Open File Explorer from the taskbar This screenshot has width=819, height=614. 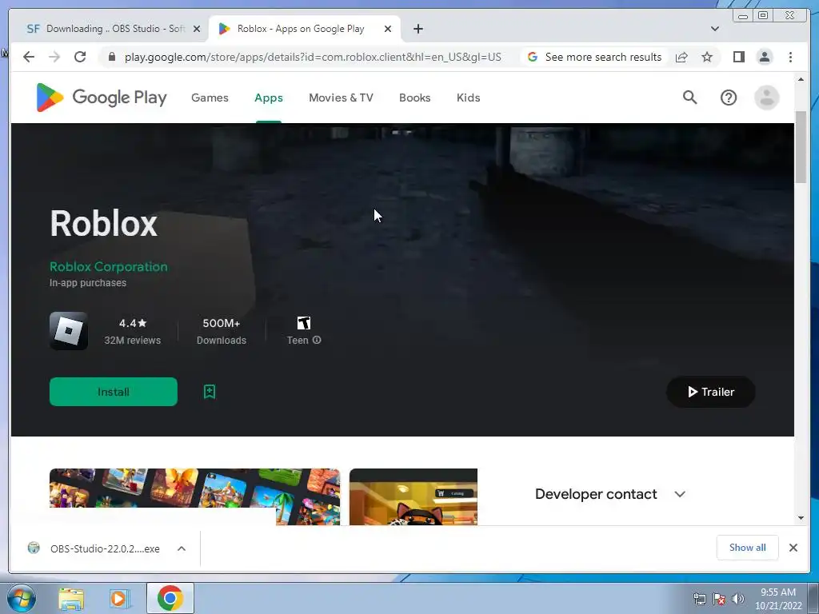click(70, 598)
